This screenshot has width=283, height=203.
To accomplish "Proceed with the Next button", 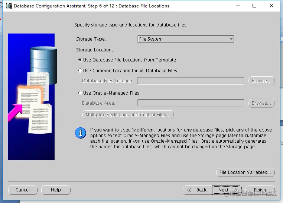I will (x=227, y=190).
